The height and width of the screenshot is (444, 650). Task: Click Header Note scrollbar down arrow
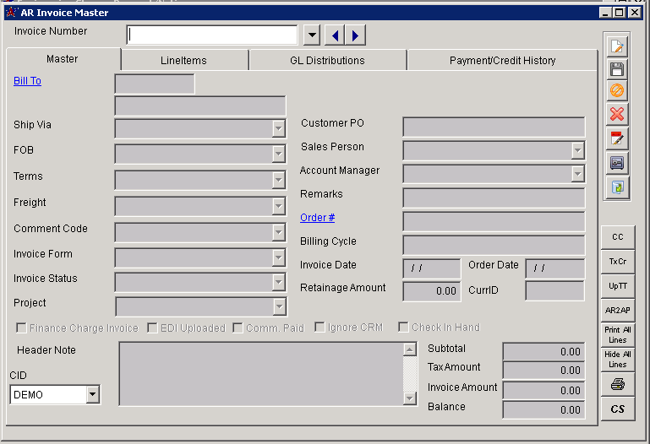click(410, 399)
